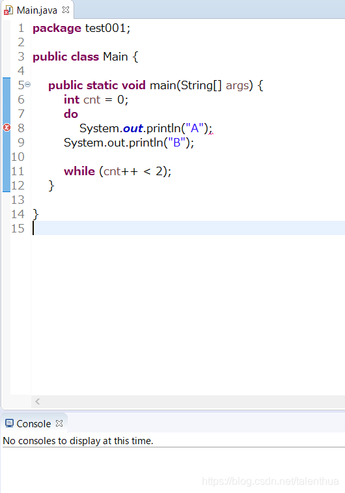The height and width of the screenshot is (493, 345).
Task: Click the error marker on line 8
Action: [7, 128]
